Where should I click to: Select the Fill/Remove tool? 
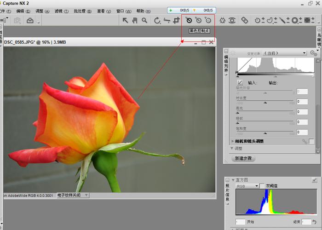point(307,20)
